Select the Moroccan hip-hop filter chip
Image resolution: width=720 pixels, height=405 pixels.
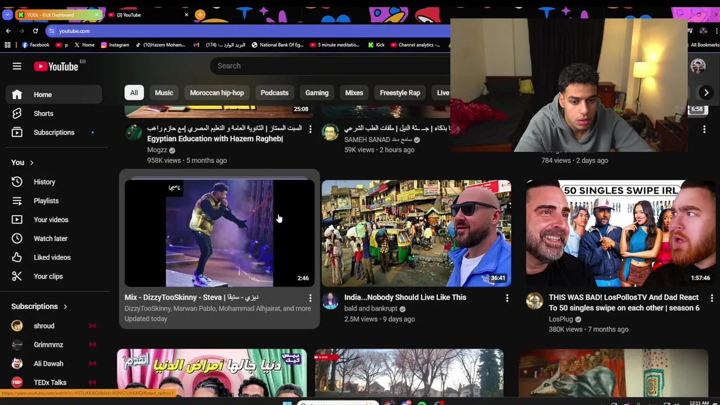click(217, 93)
